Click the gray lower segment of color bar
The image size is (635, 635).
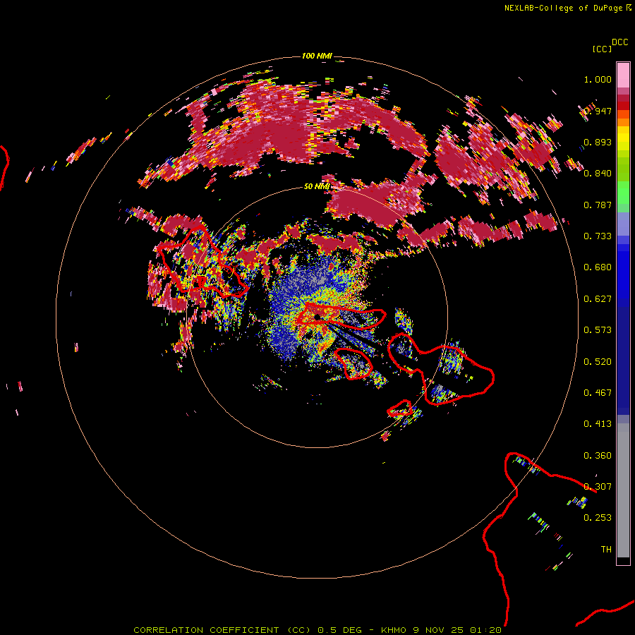[x=623, y=490]
